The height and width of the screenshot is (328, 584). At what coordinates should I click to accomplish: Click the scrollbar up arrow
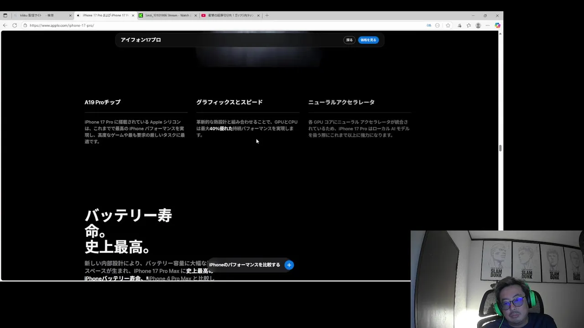coord(501,34)
